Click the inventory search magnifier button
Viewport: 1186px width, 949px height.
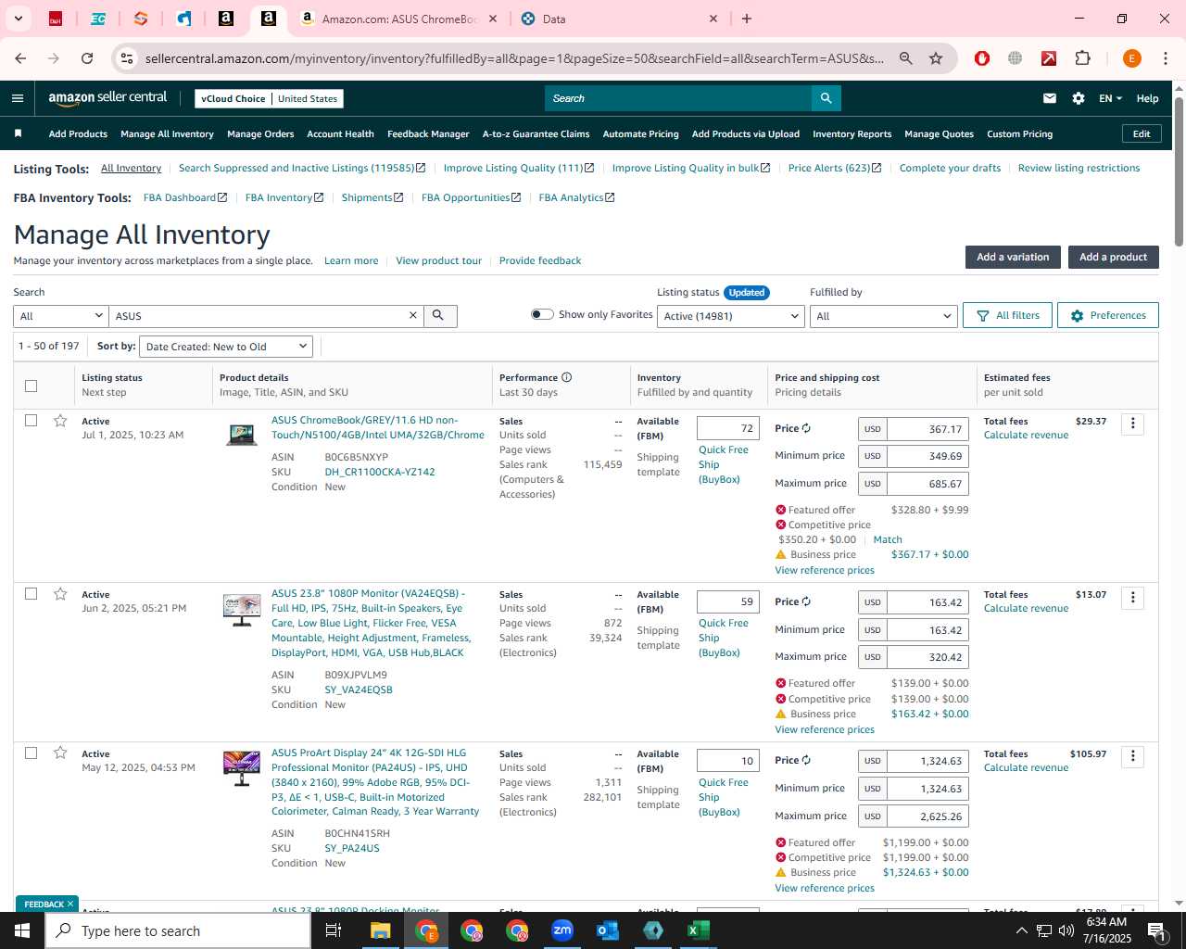pos(439,316)
